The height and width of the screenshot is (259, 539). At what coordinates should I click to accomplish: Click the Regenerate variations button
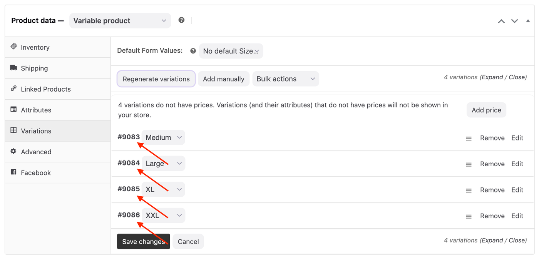pyautogui.click(x=156, y=79)
